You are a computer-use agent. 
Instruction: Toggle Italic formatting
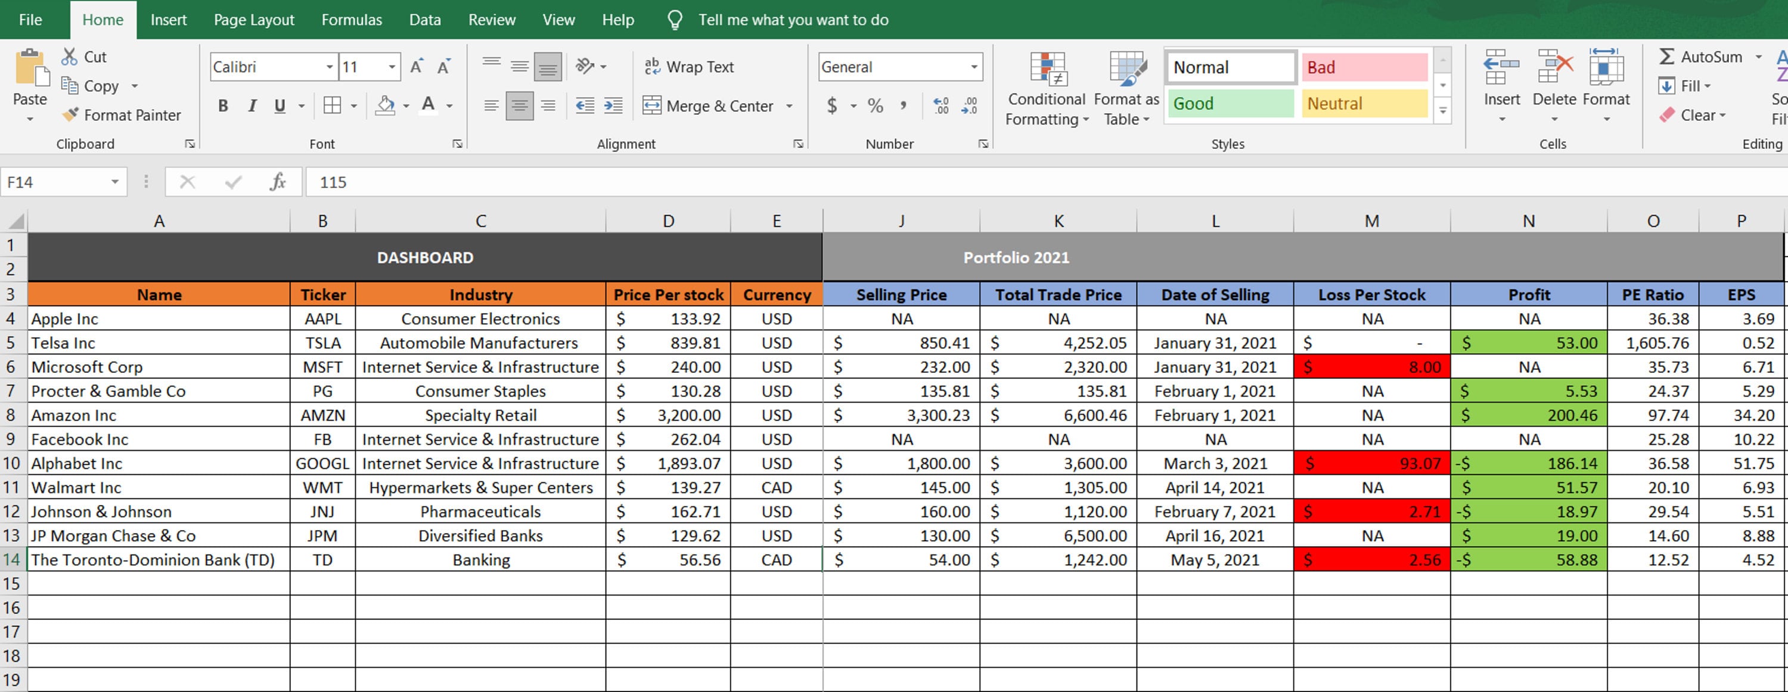click(252, 105)
